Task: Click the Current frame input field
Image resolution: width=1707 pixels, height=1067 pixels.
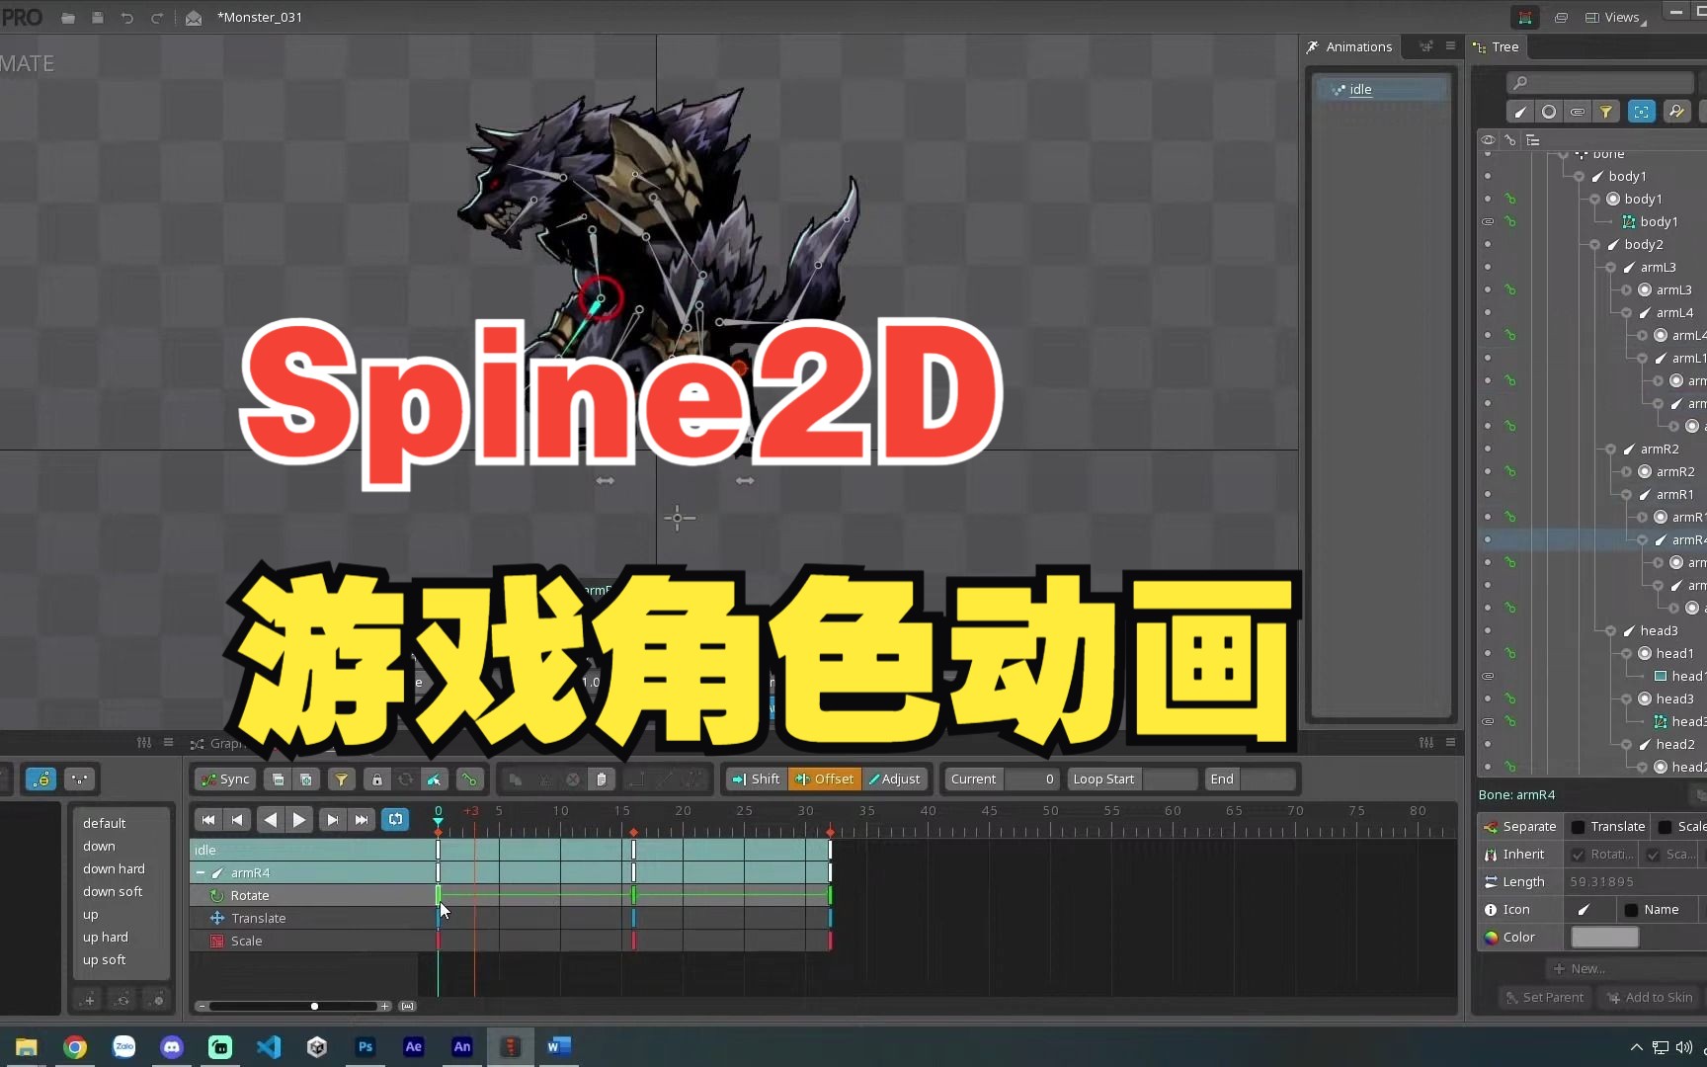Action: click(1031, 780)
